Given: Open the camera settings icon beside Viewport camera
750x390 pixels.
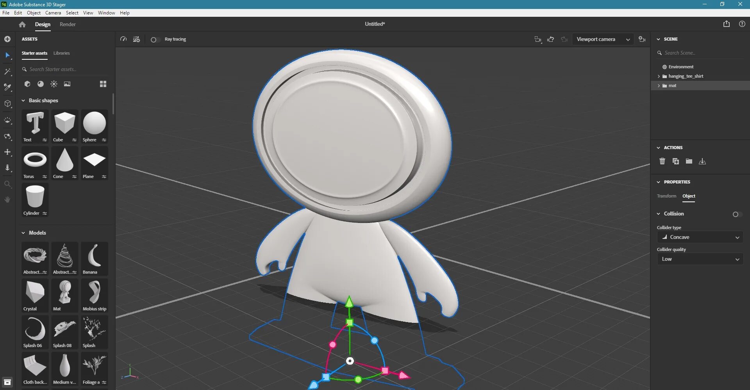Looking at the screenshot, I should 642,39.
